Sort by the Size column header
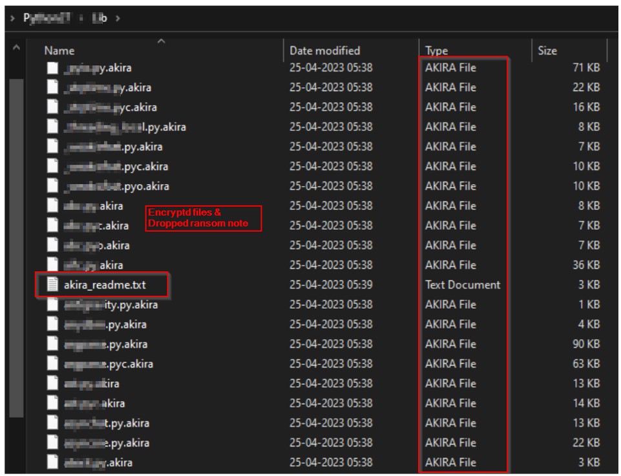 point(547,50)
